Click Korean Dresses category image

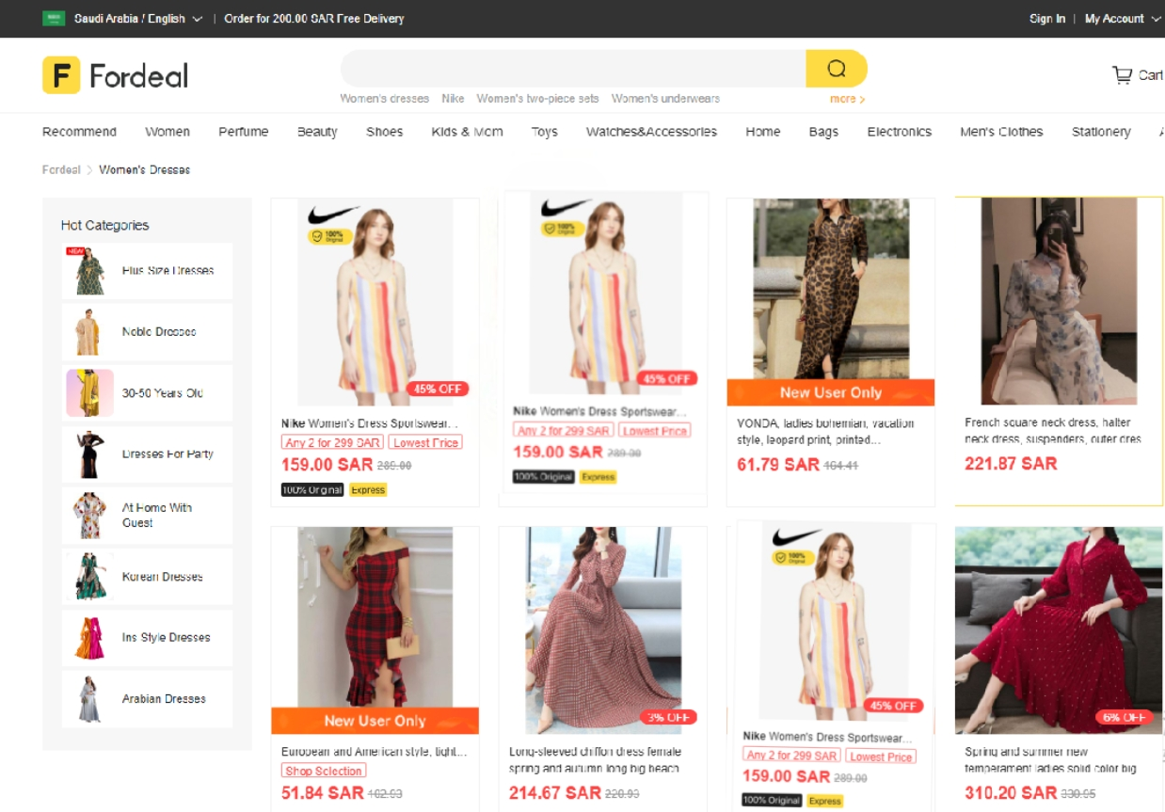click(x=90, y=577)
